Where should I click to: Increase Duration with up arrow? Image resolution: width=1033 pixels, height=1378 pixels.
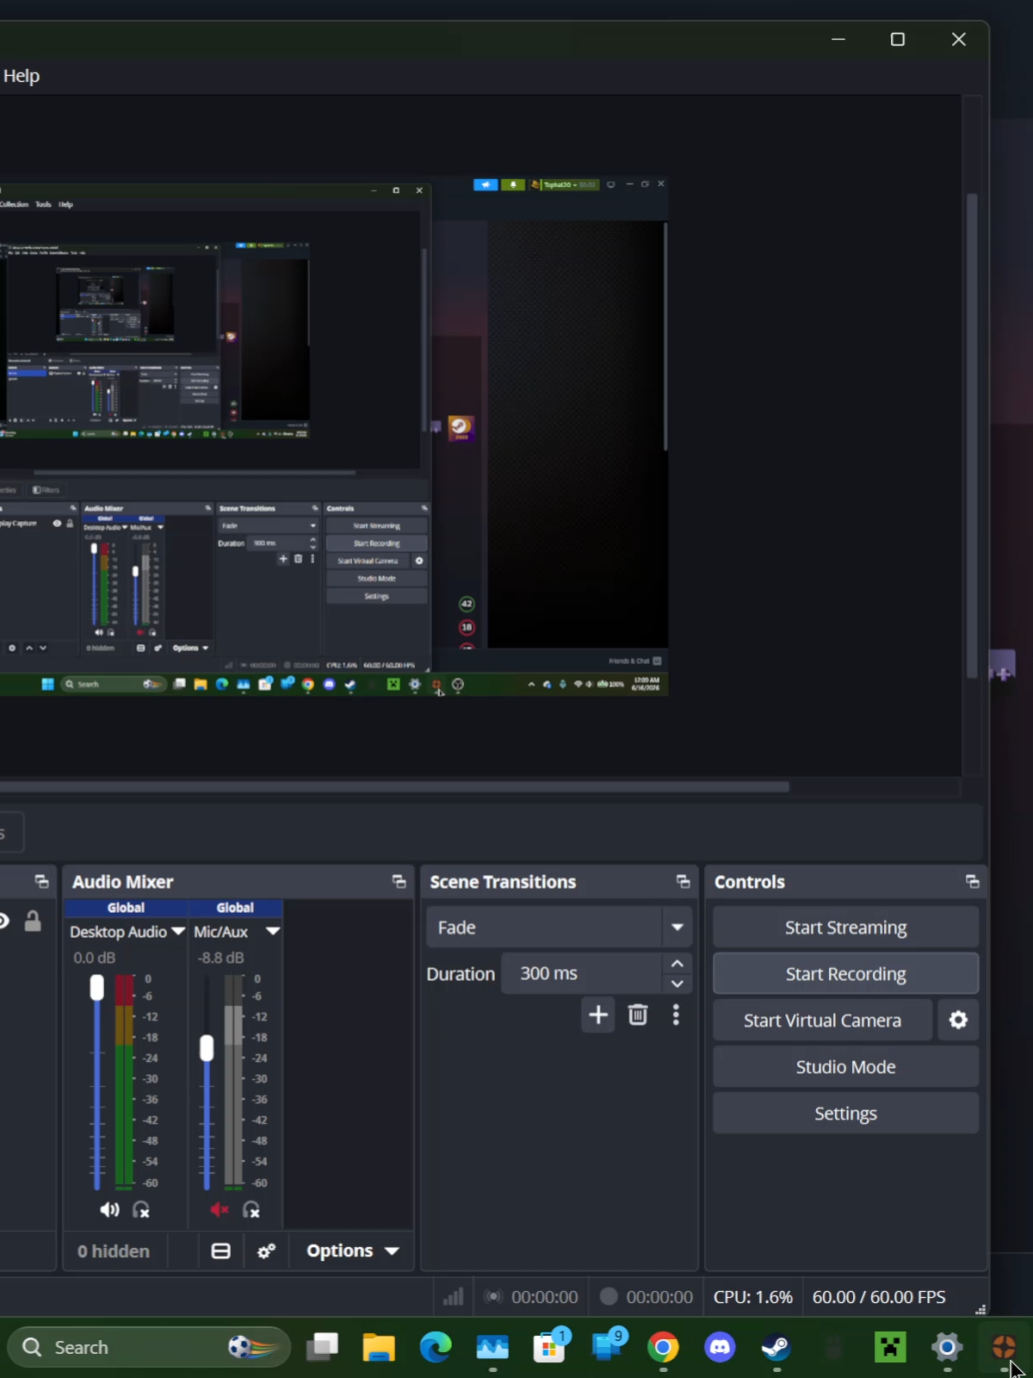coord(677,964)
